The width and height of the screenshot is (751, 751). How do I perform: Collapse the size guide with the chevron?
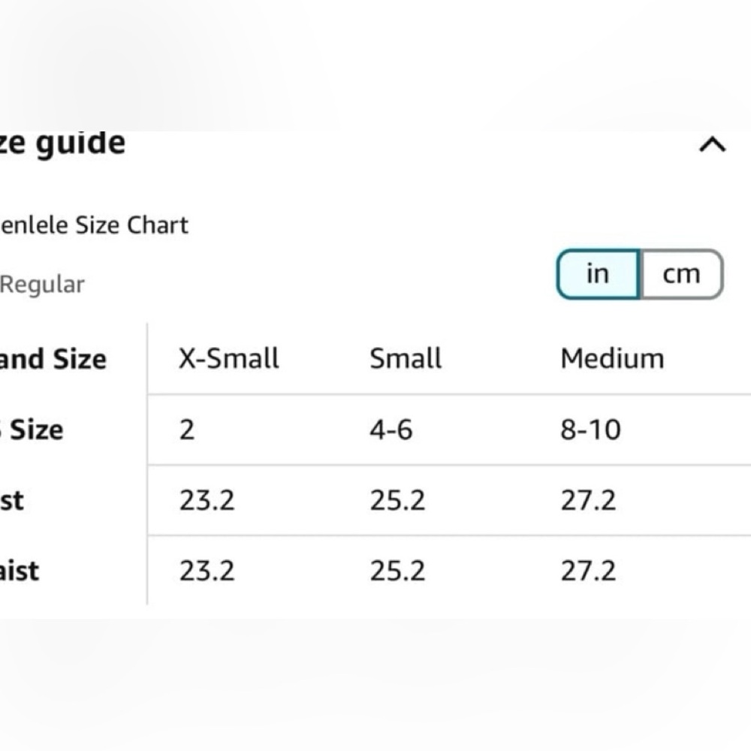[712, 145]
